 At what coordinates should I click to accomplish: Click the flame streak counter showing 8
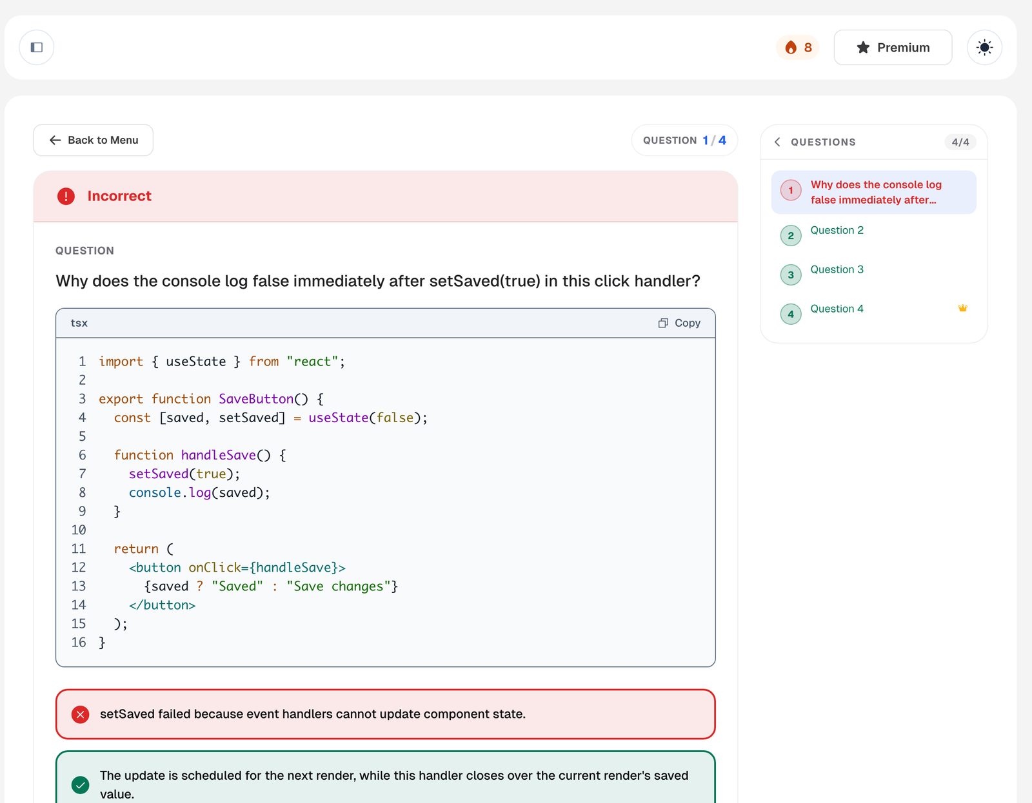[798, 48]
